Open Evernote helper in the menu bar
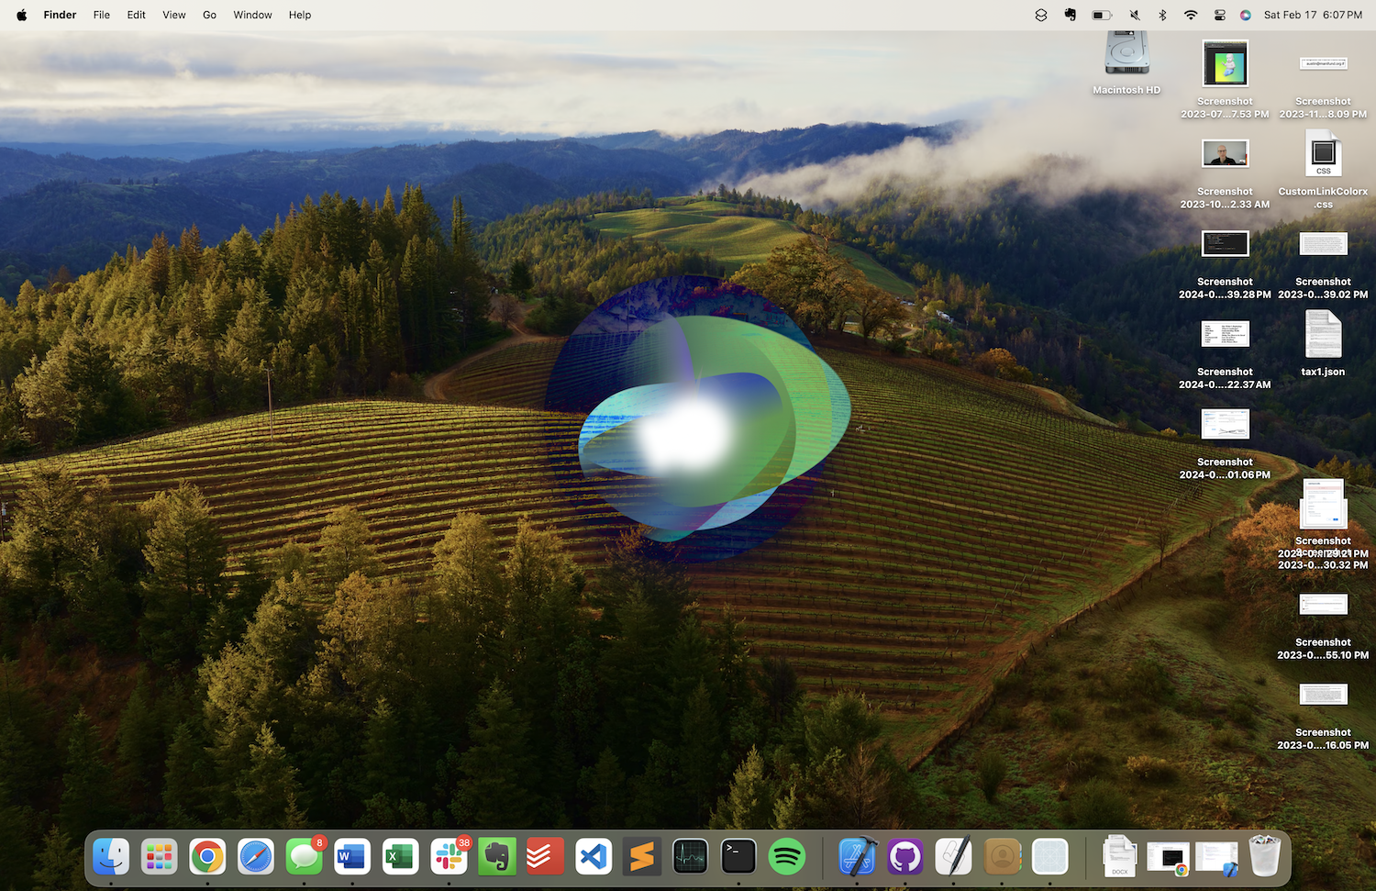This screenshot has height=891, width=1376. (x=1071, y=15)
